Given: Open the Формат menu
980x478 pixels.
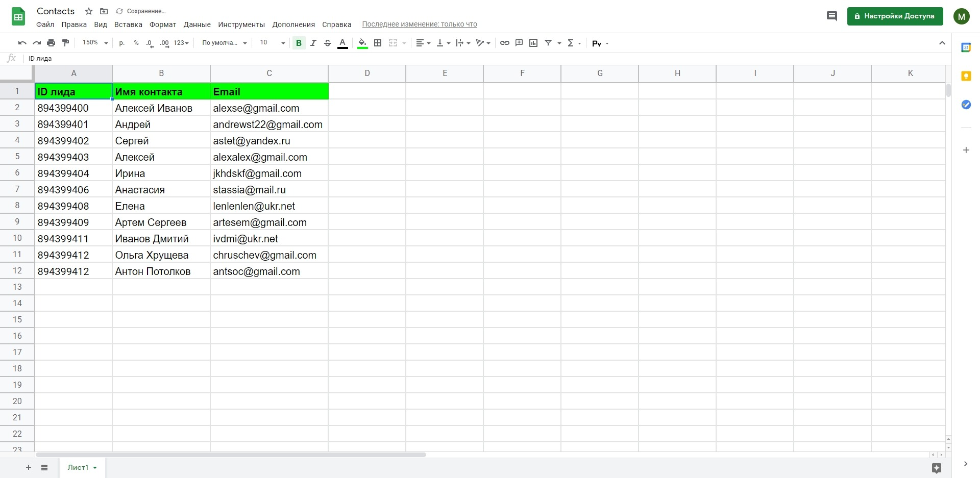Looking at the screenshot, I should click(163, 24).
